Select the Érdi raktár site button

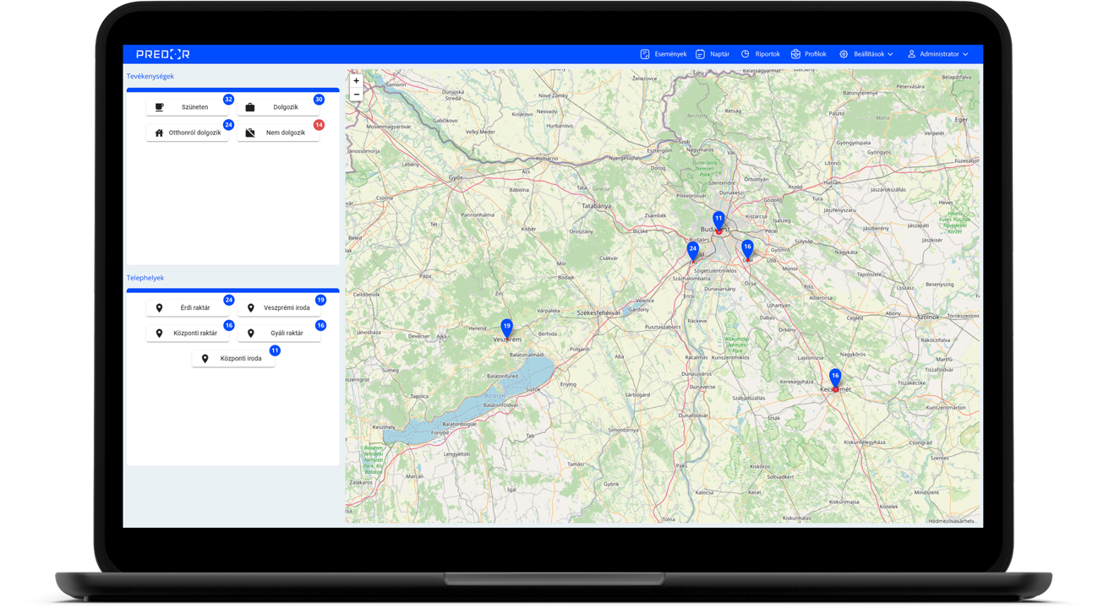tap(187, 308)
